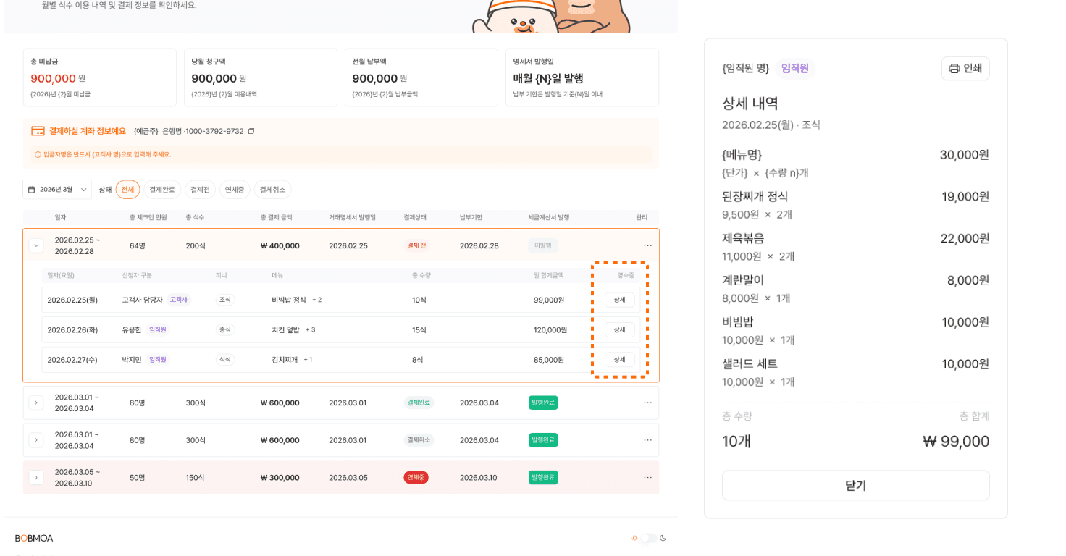Expand the 결제완료 row for 2026.03.01 ~ 03.04
Image resolution: width=1066 pixels, height=556 pixels.
point(35,403)
